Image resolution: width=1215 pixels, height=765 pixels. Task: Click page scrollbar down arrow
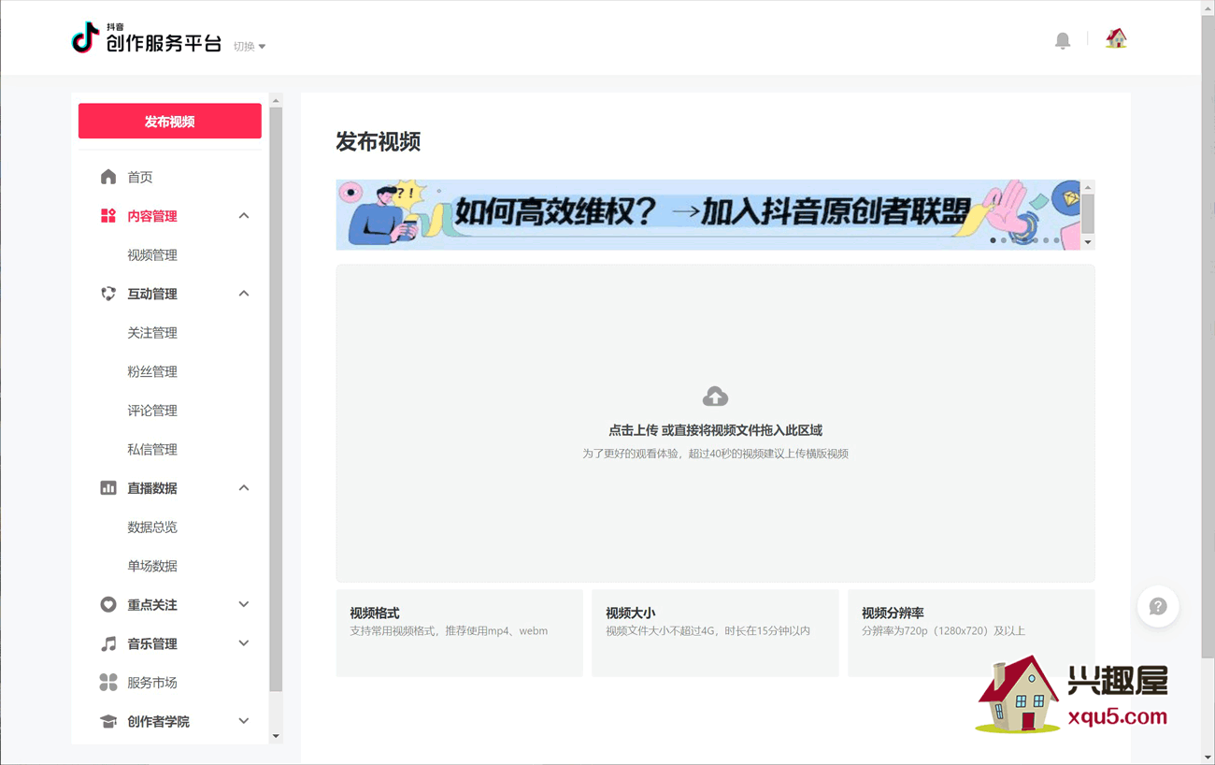coord(1208,758)
